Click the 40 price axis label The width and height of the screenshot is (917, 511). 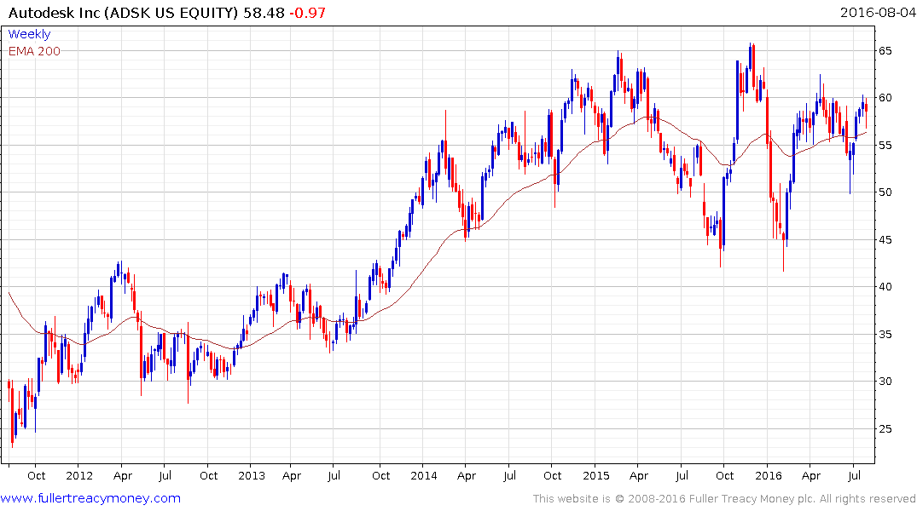[885, 287]
